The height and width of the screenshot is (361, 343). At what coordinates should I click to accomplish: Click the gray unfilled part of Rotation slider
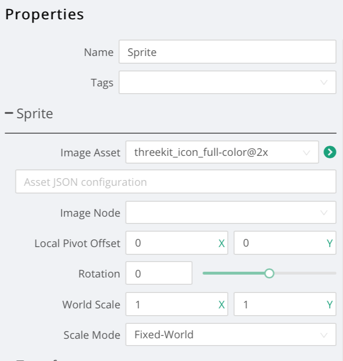click(x=304, y=274)
